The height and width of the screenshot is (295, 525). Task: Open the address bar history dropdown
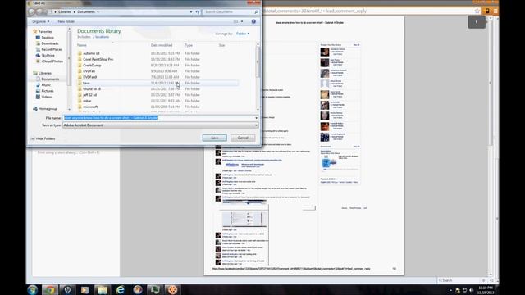[191, 11]
